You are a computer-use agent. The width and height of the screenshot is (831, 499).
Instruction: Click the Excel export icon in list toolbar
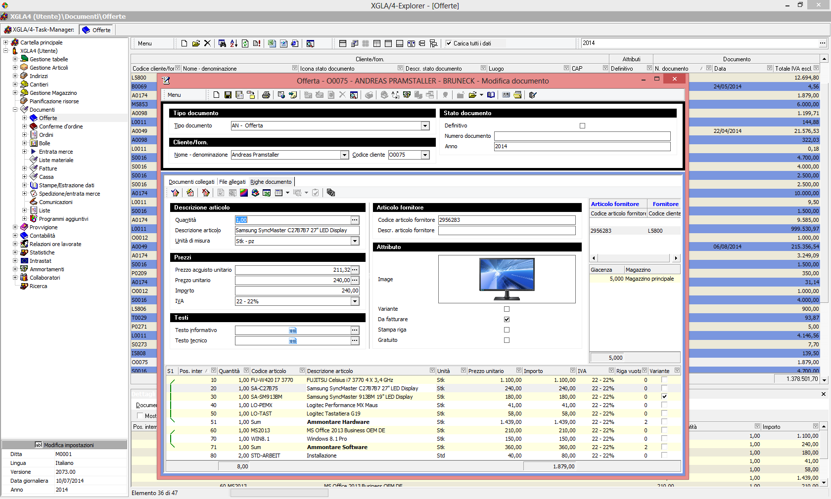(x=272, y=43)
